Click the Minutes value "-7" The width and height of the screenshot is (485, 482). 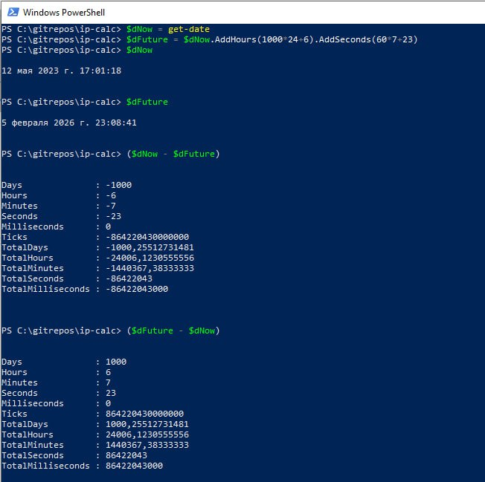[x=111, y=206]
